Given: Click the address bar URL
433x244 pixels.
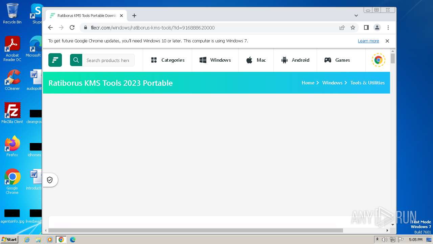Looking at the screenshot, I should (153, 28).
